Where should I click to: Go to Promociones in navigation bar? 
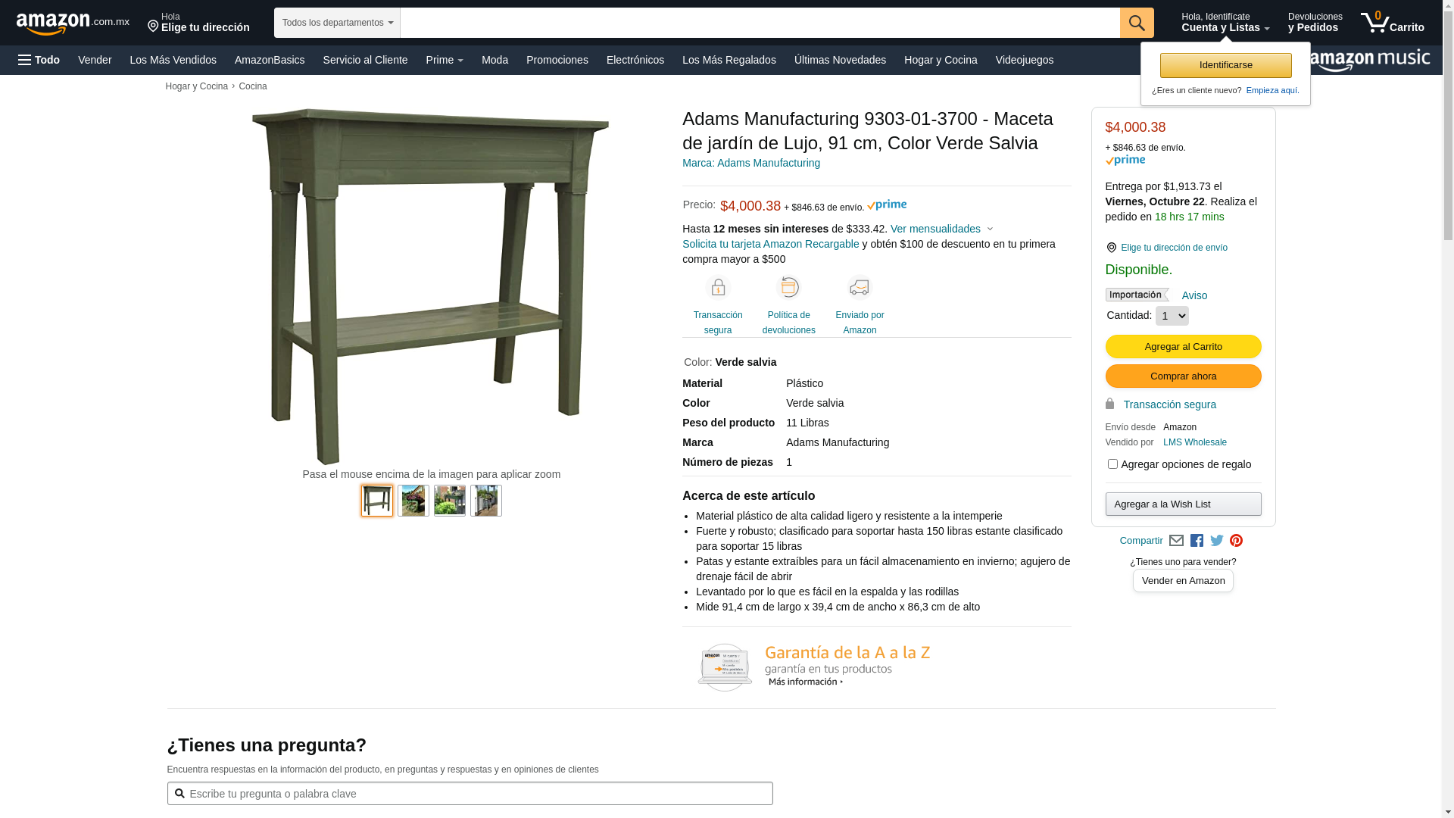(557, 60)
